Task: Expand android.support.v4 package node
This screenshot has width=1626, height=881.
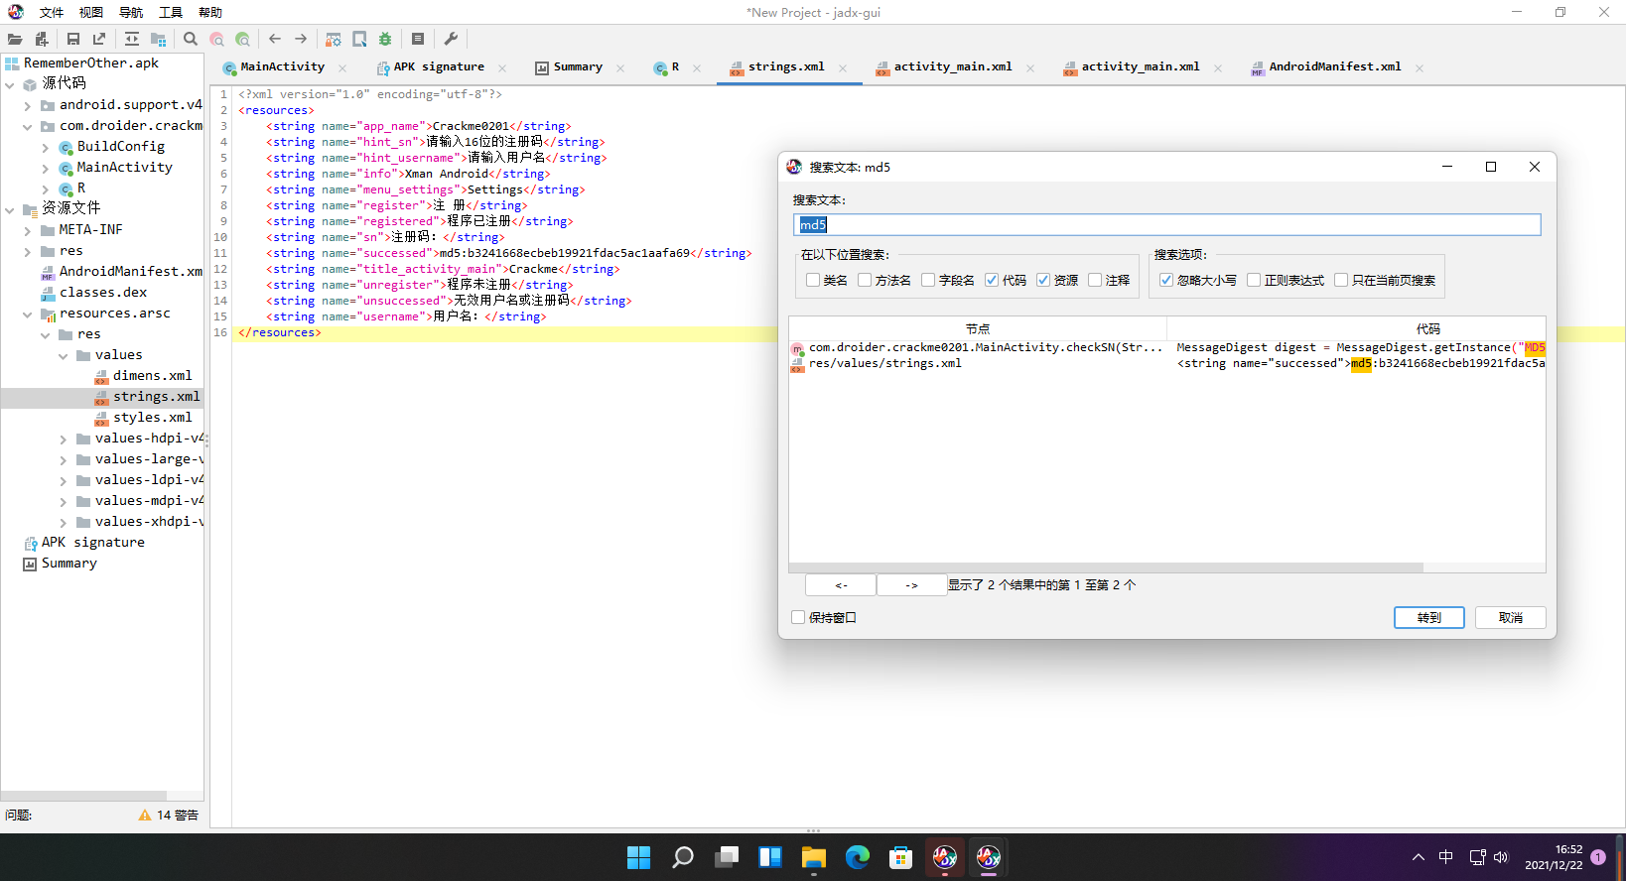Action: [28, 105]
